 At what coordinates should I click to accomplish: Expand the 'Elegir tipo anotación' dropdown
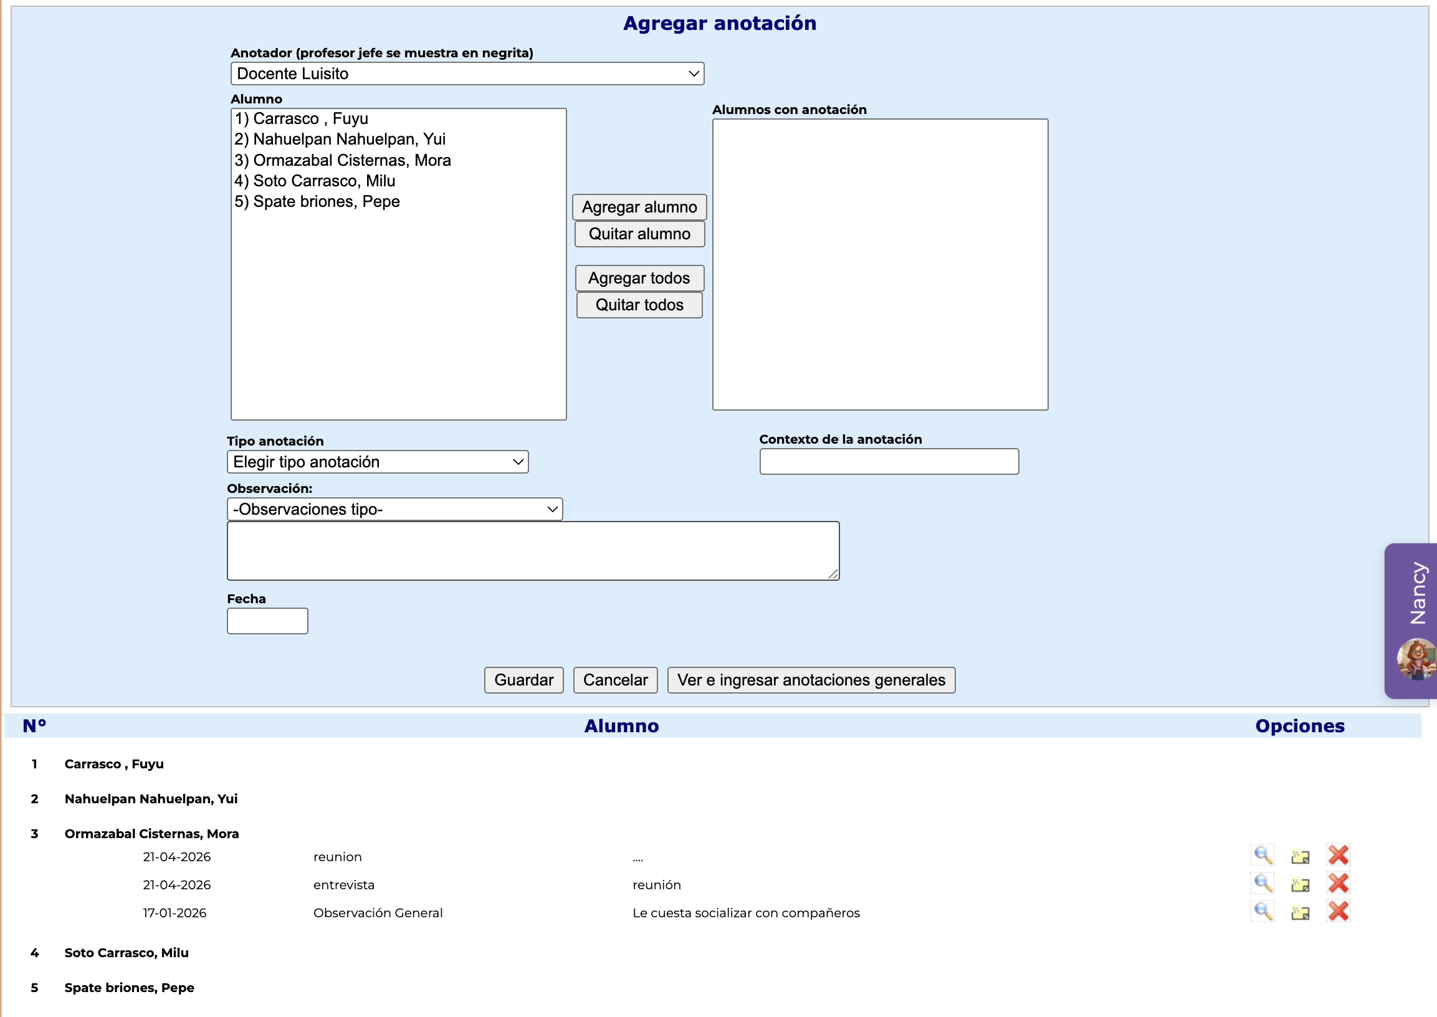(378, 462)
